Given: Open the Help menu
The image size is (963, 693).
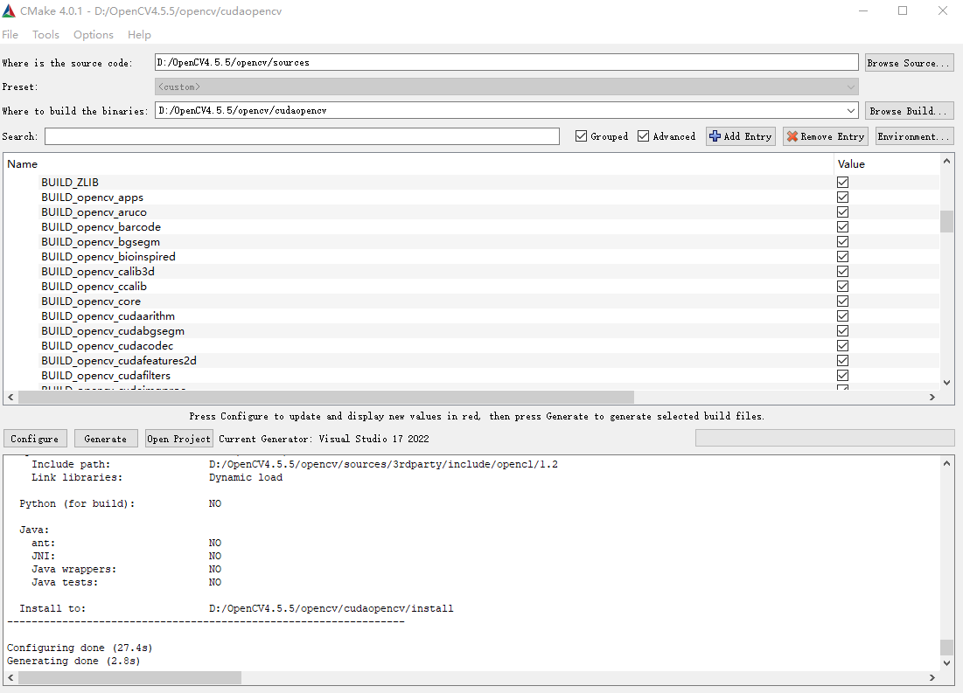Looking at the screenshot, I should tap(139, 34).
